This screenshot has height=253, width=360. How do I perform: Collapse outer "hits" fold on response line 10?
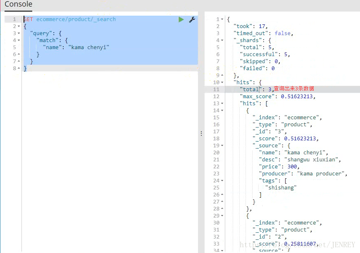point(222,83)
